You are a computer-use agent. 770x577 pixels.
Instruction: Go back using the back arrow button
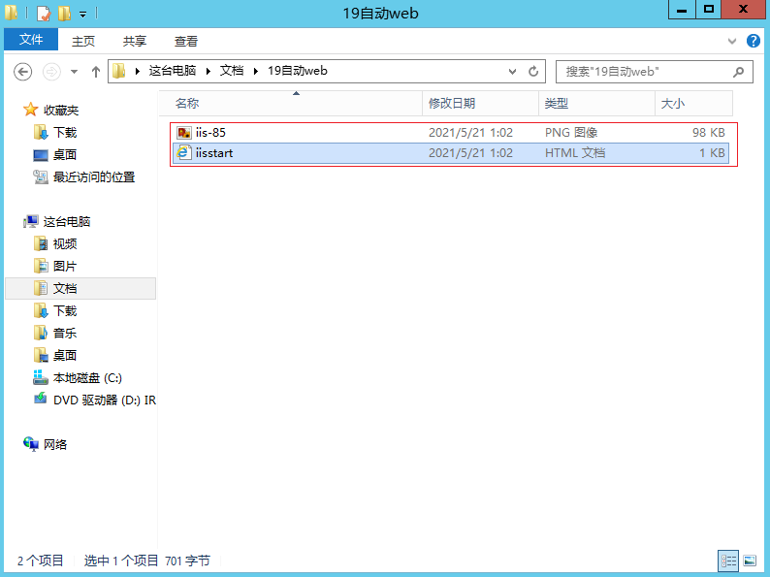[23, 72]
